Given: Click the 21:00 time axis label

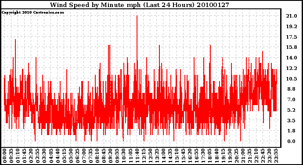Looking at the screenshot, I should (x=243, y=156).
